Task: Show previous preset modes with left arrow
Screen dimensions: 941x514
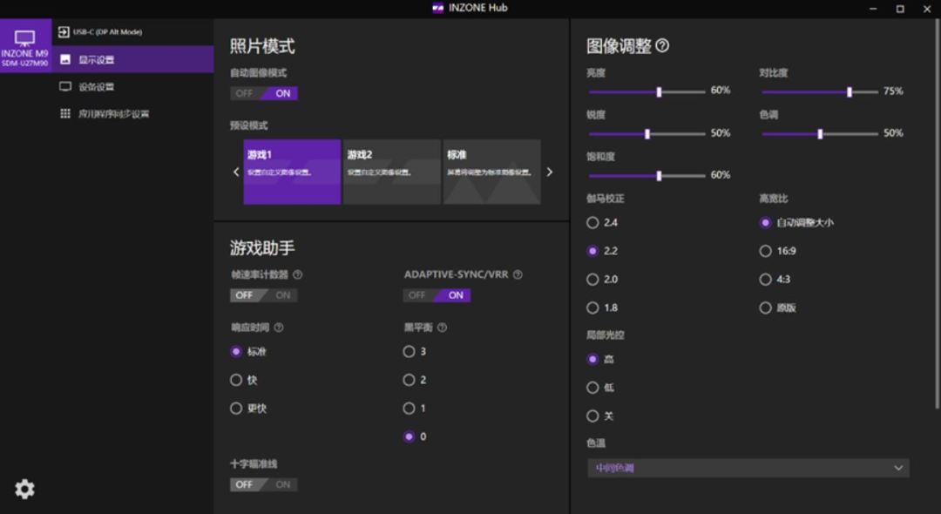Action: tap(236, 172)
